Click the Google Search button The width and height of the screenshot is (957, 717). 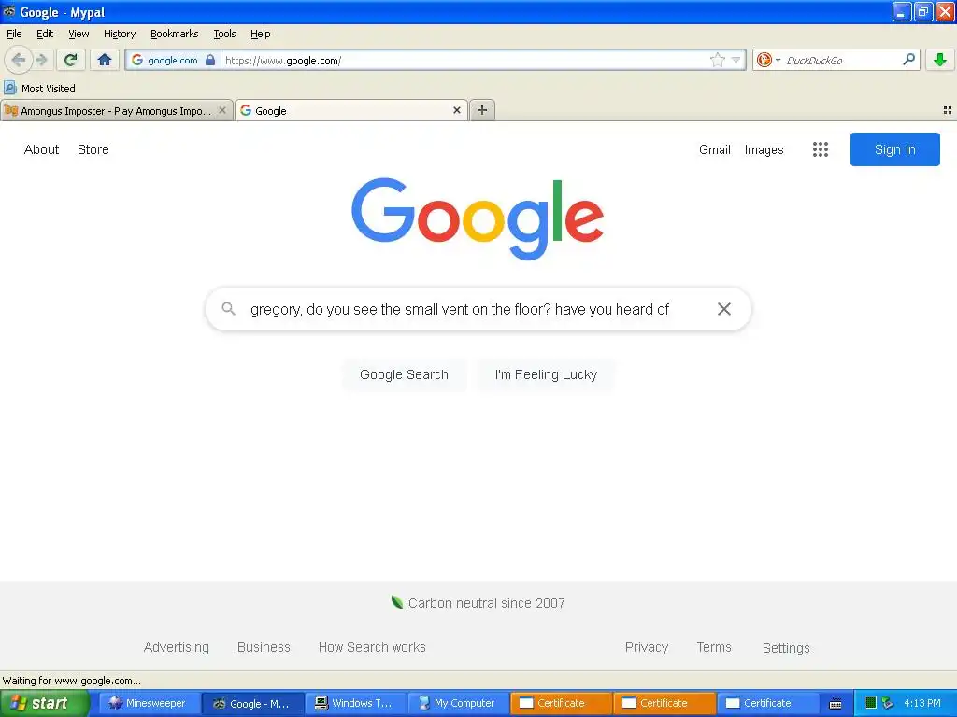click(404, 374)
